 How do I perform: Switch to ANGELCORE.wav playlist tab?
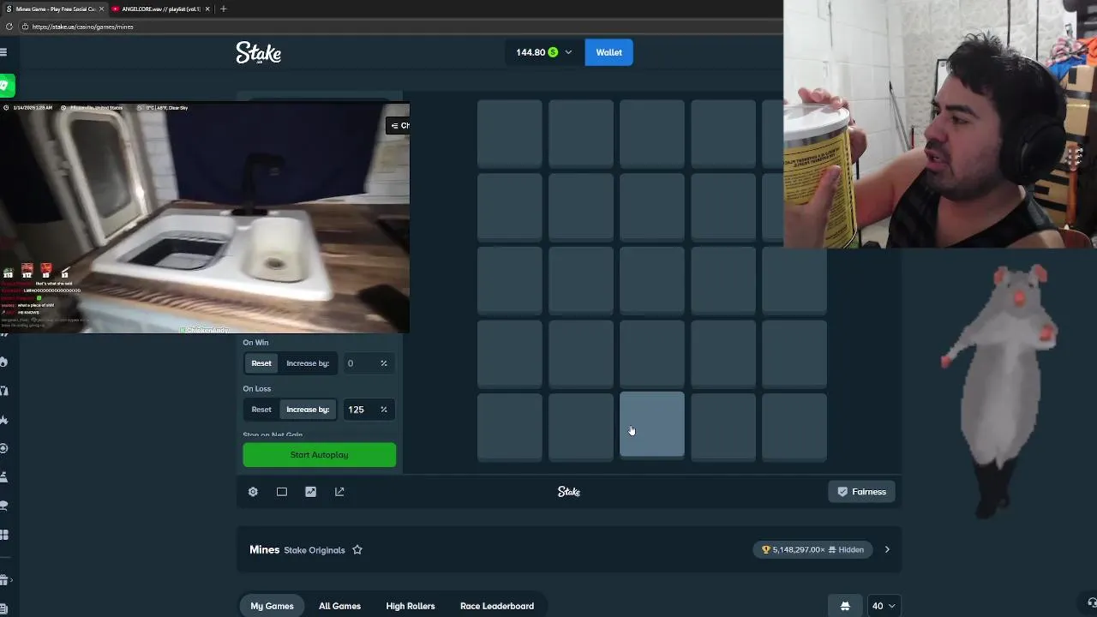[160, 9]
